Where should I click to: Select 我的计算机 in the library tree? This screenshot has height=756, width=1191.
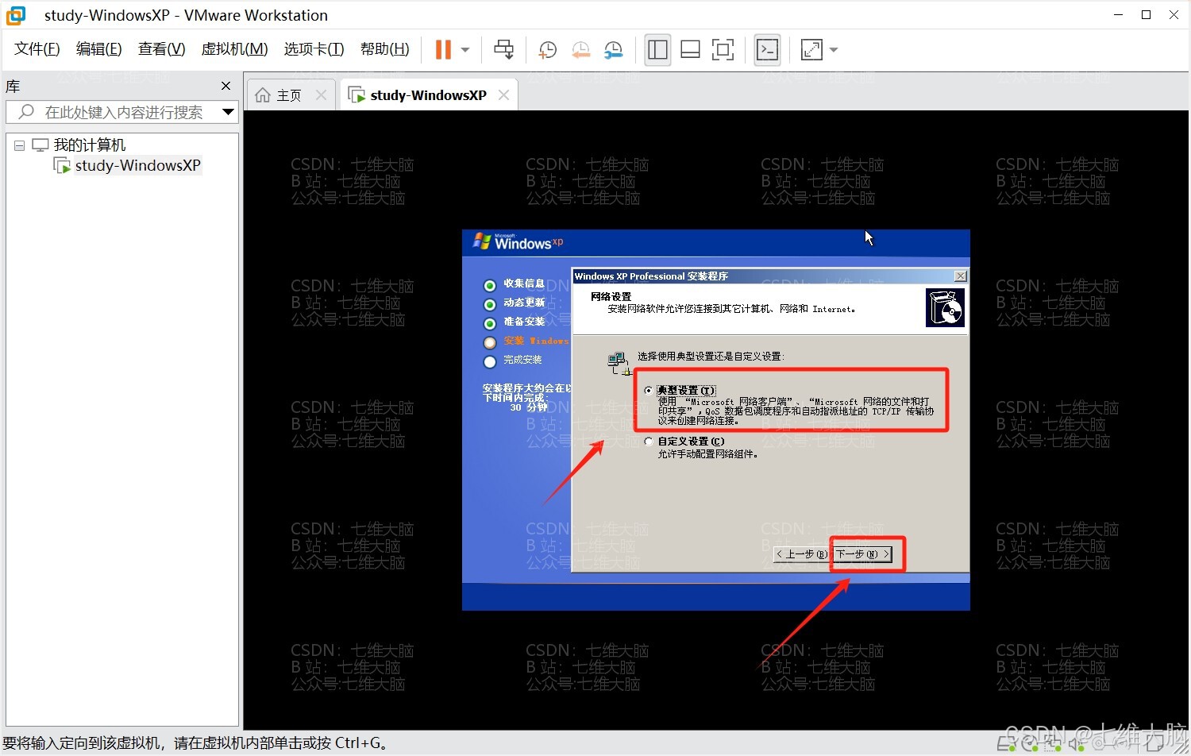(89, 145)
